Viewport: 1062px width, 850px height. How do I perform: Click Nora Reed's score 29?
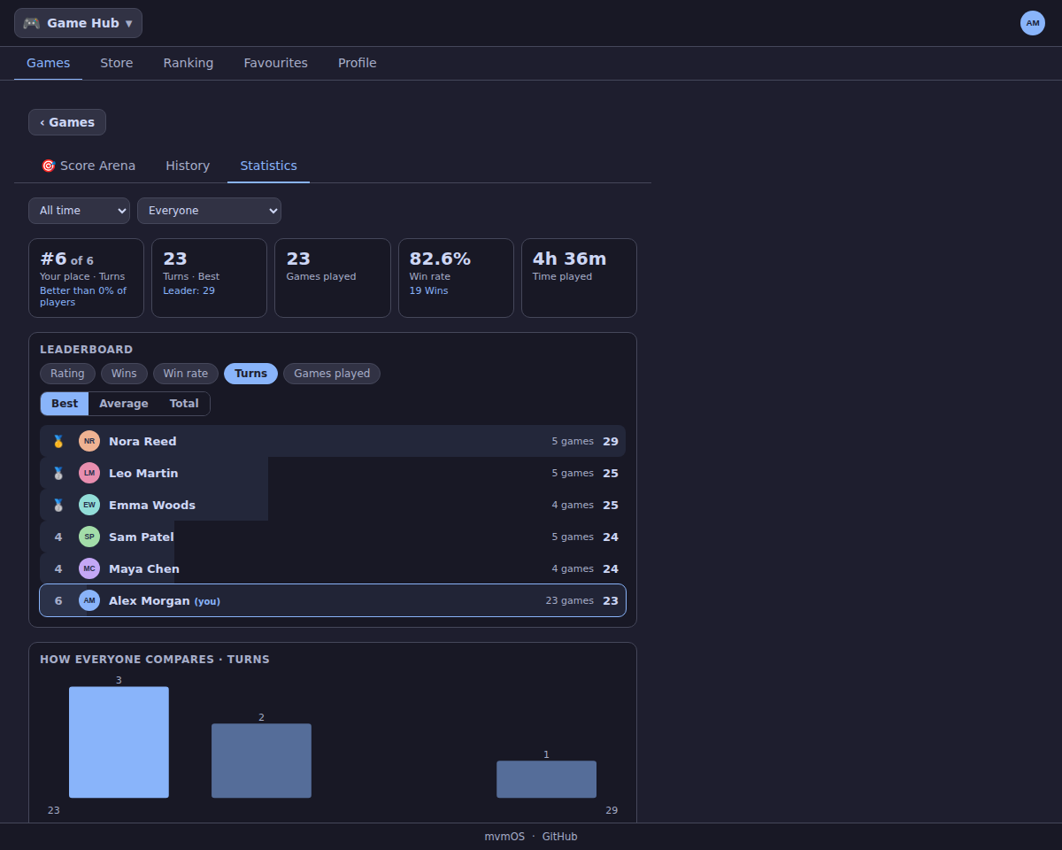click(x=611, y=441)
